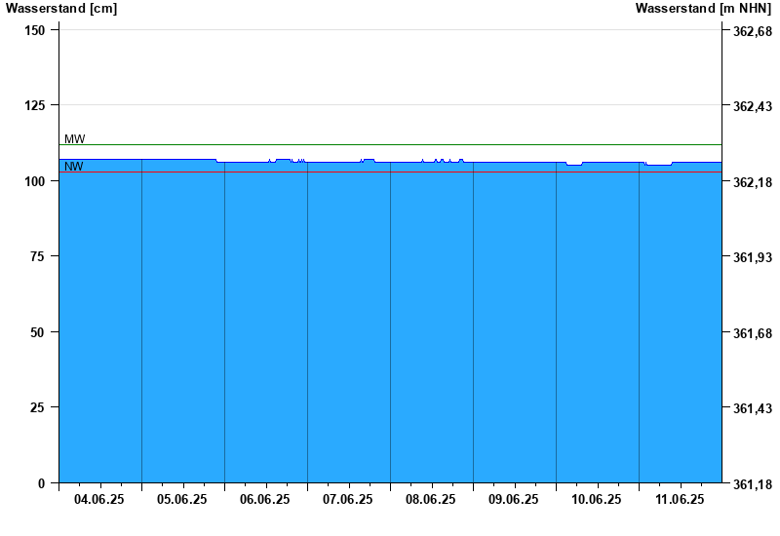Click the 05.06.25 date label
The image size is (780, 536).
click(x=182, y=499)
